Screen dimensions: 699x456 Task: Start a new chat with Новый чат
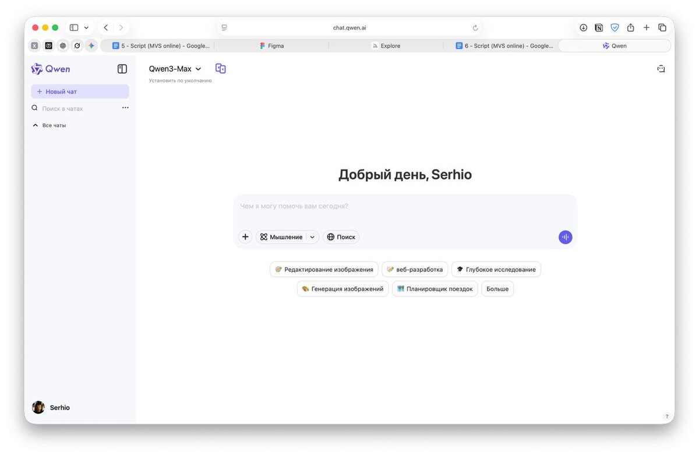click(80, 91)
